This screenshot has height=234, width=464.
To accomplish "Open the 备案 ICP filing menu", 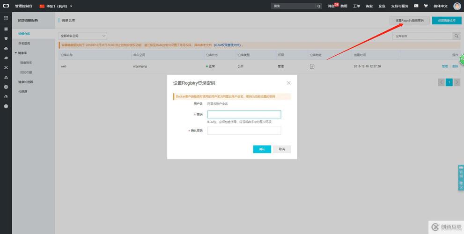I will [369, 6].
